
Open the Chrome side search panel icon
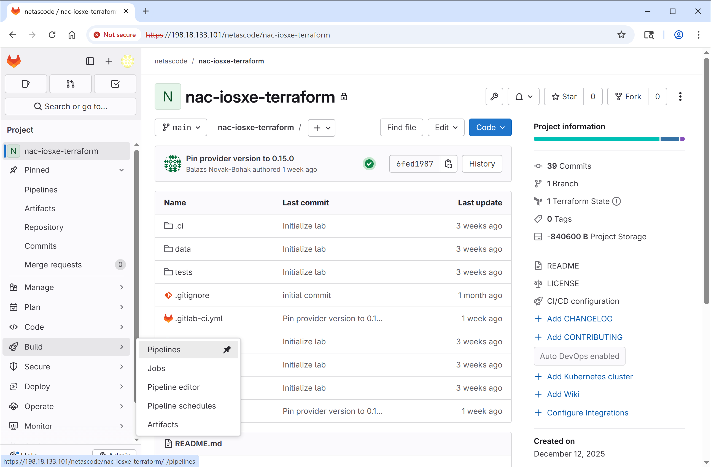648,35
